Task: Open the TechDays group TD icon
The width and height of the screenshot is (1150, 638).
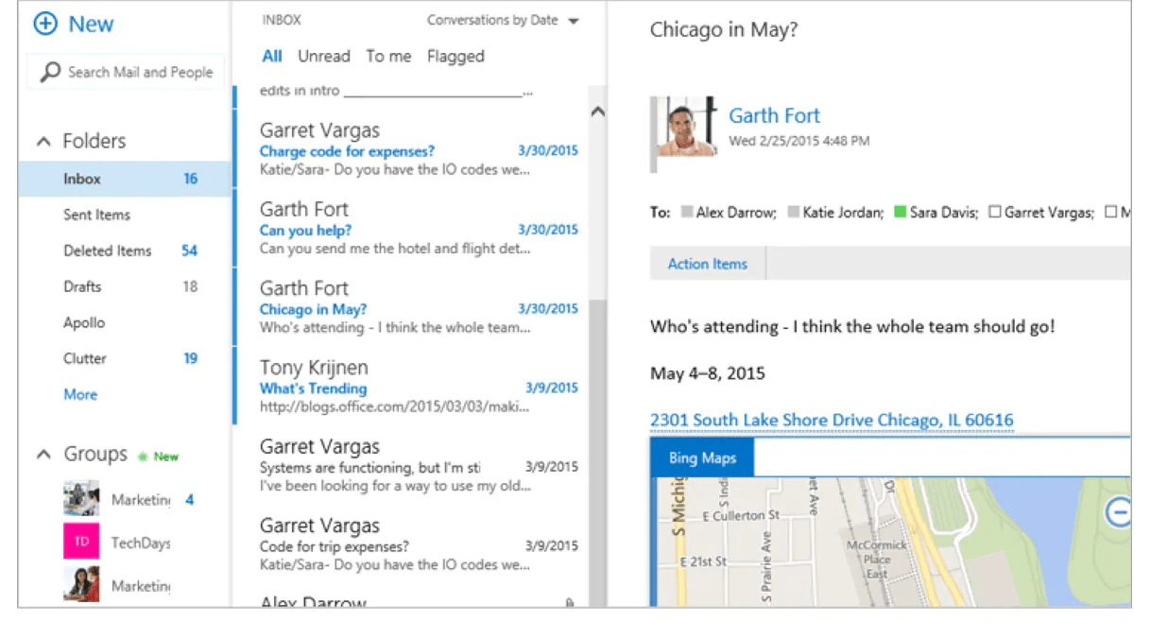Action: coord(81,541)
